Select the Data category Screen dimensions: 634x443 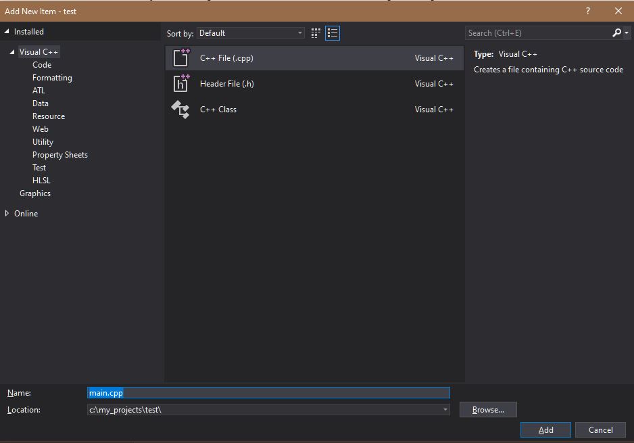[41, 103]
